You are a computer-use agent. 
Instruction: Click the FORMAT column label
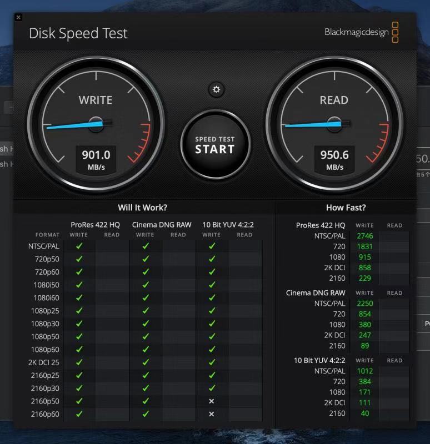[x=47, y=235]
